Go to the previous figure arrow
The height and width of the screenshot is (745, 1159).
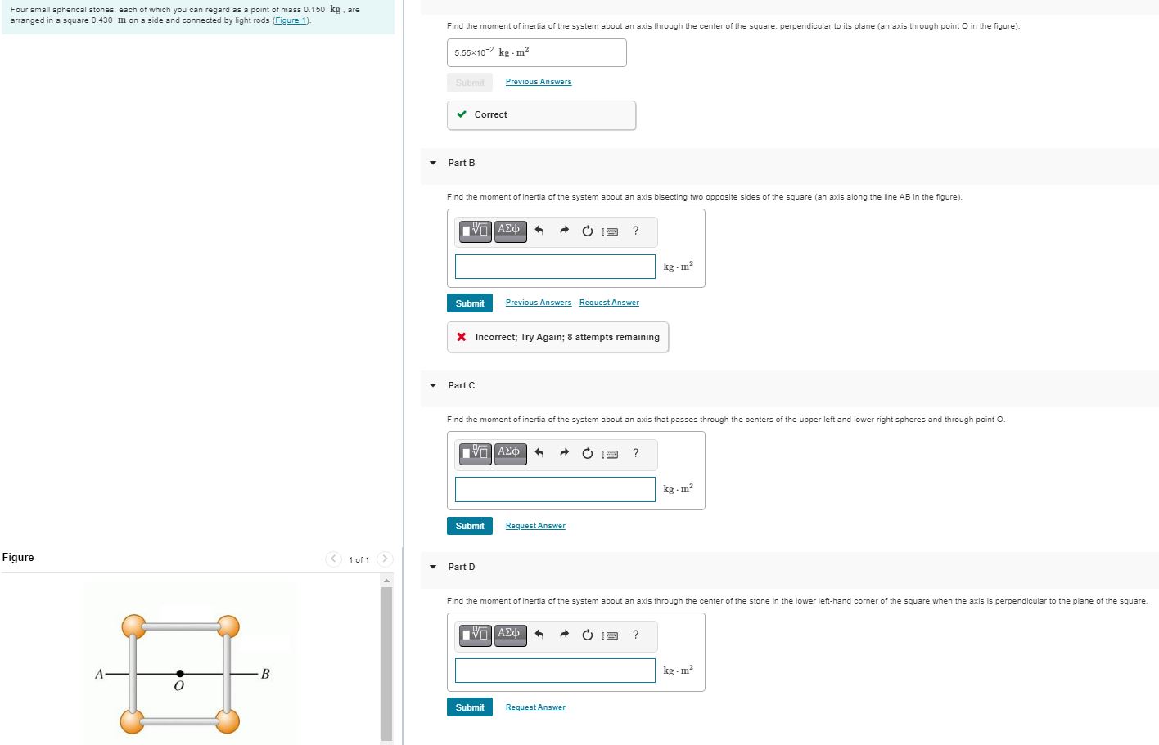[333, 559]
